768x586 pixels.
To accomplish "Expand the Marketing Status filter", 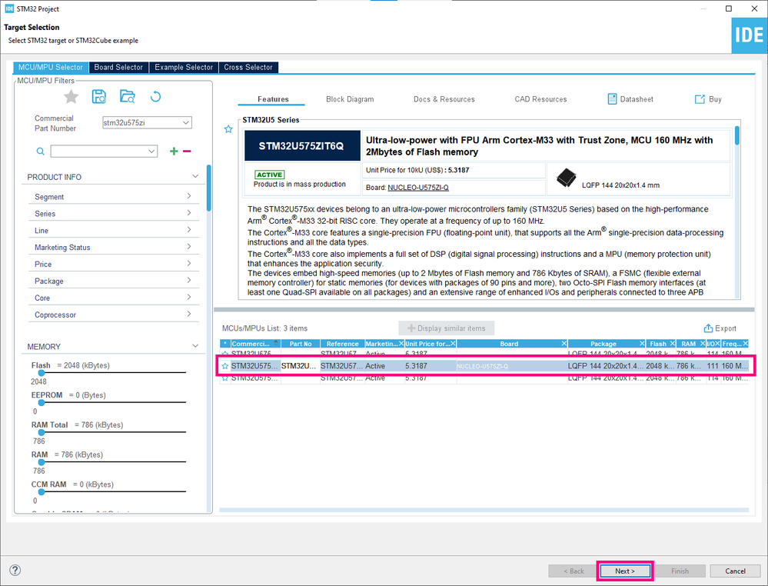I will 189,246.
